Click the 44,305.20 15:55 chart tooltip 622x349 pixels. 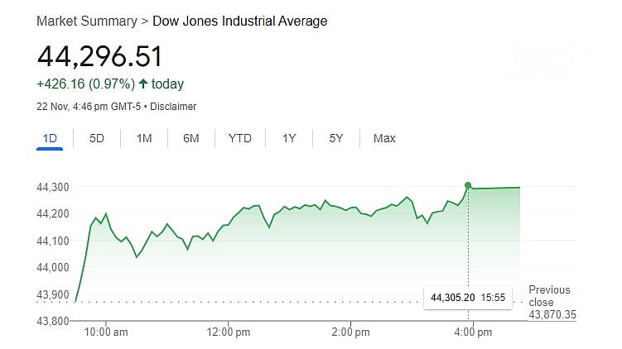(468, 296)
